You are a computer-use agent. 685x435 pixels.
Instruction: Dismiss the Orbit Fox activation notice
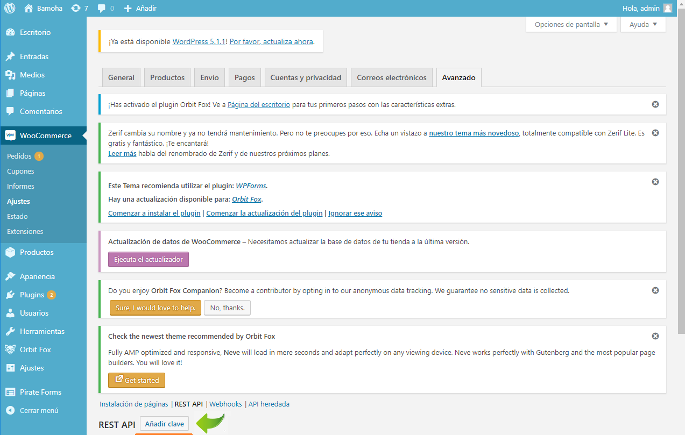[x=655, y=104]
